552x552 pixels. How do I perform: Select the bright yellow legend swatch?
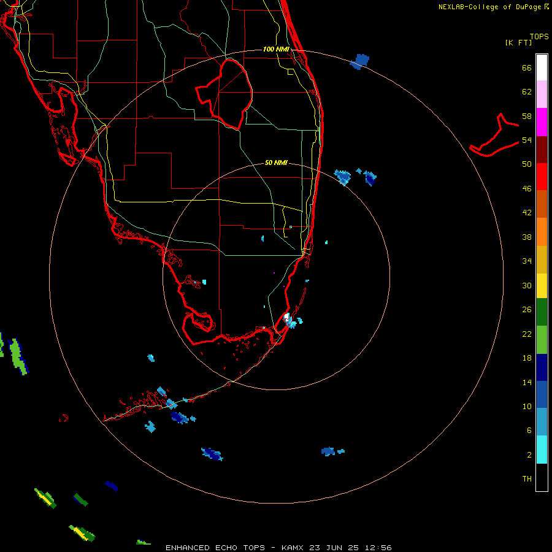[542, 286]
